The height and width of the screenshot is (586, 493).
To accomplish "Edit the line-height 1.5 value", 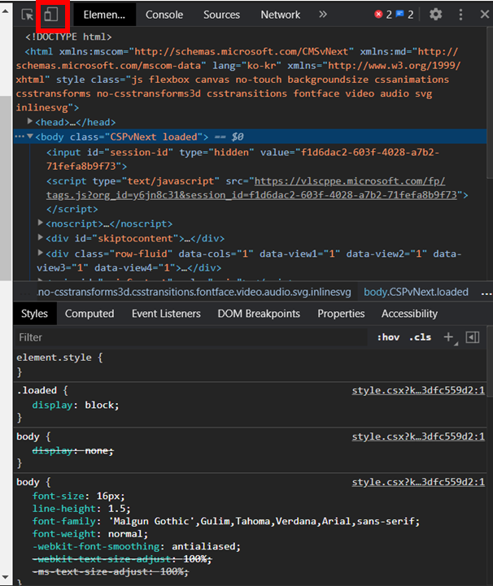I will click(x=117, y=509).
